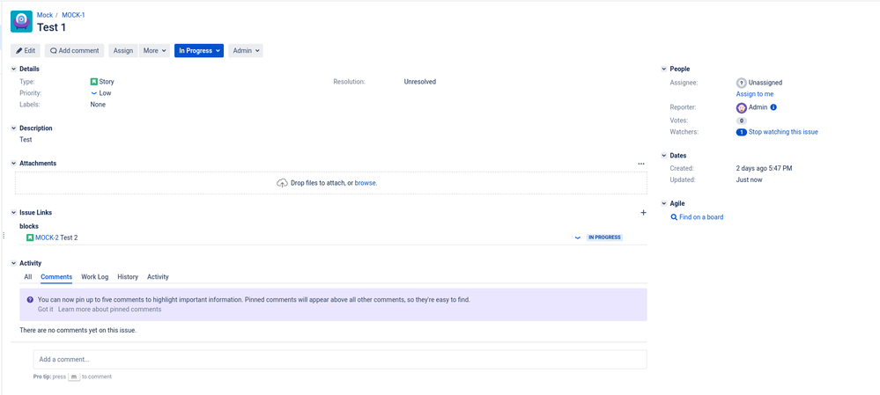The width and height of the screenshot is (880, 395).
Task: Collapse the Activity section
Action: tap(13, 263)
